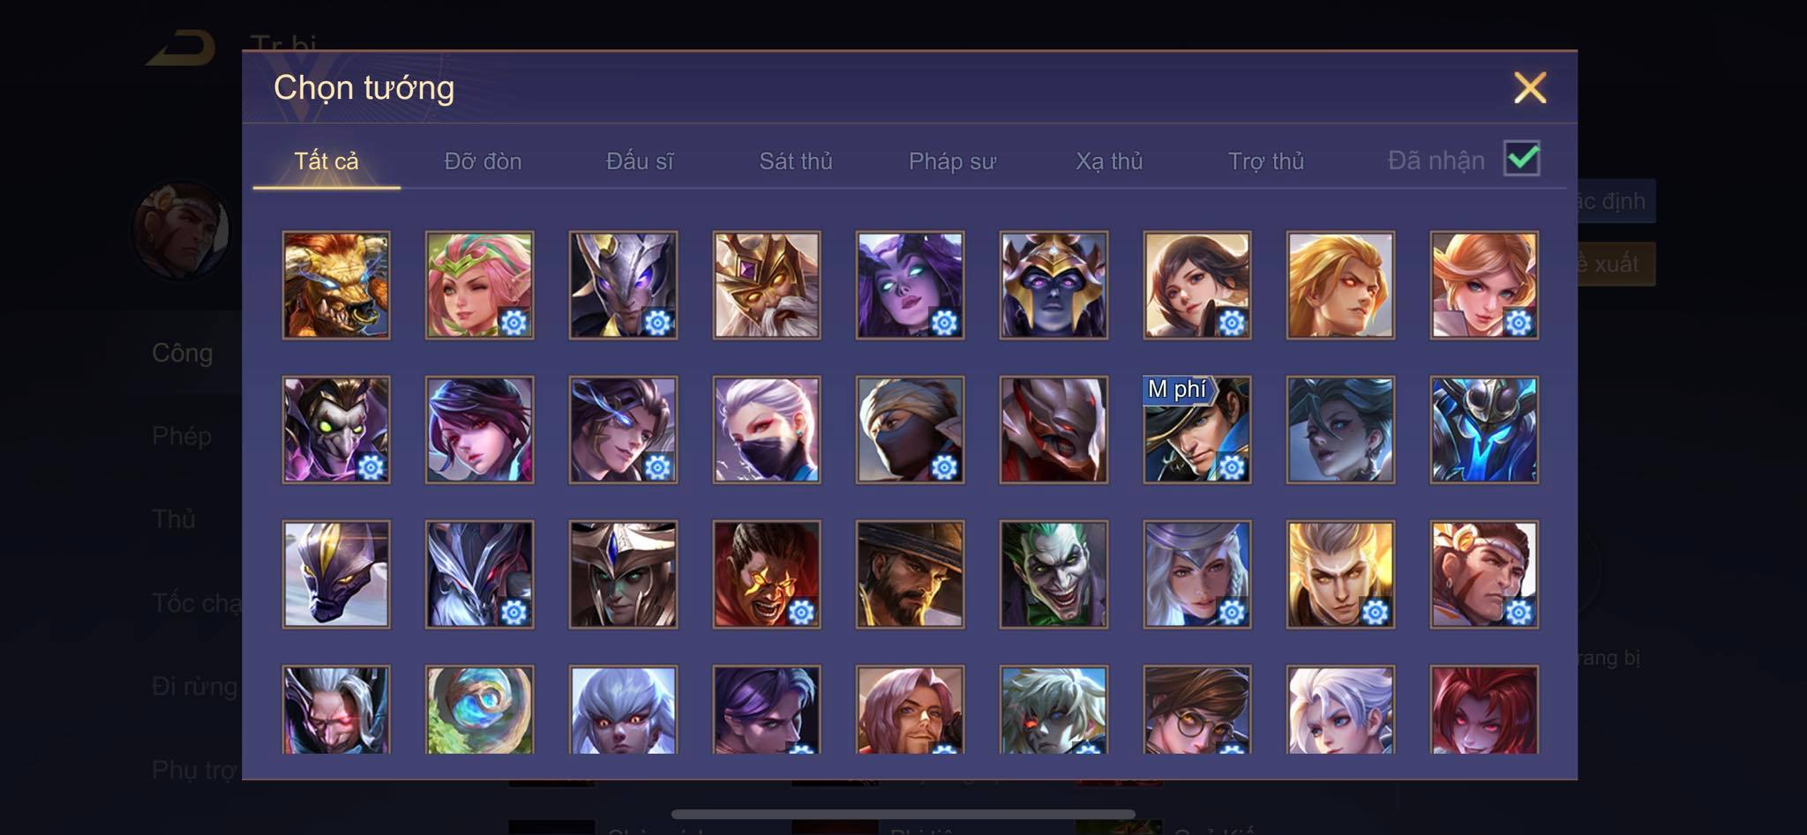1807x835 pixels.
Task: Select the purple-skinned horned woman hero
Action: (x=910, y=285)
